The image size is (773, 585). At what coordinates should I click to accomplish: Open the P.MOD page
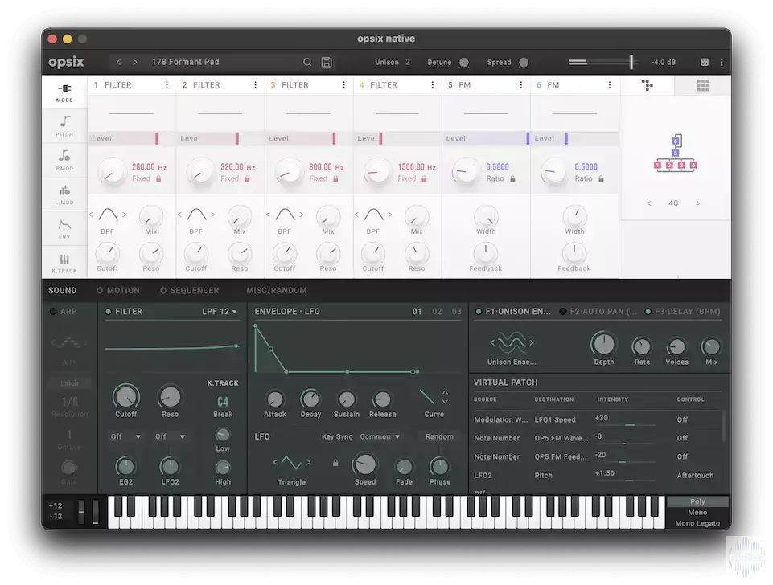64,160
